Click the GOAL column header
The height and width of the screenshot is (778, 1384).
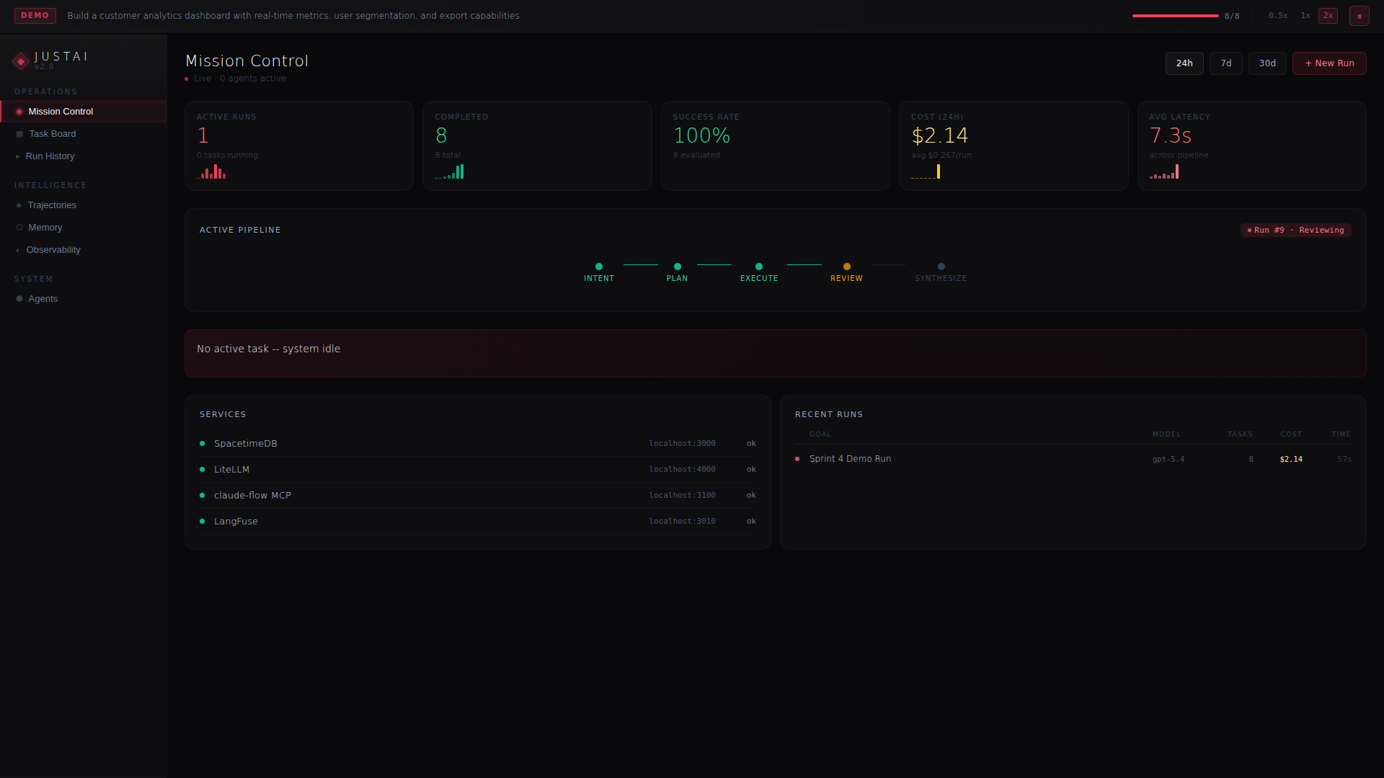point(820,434)
